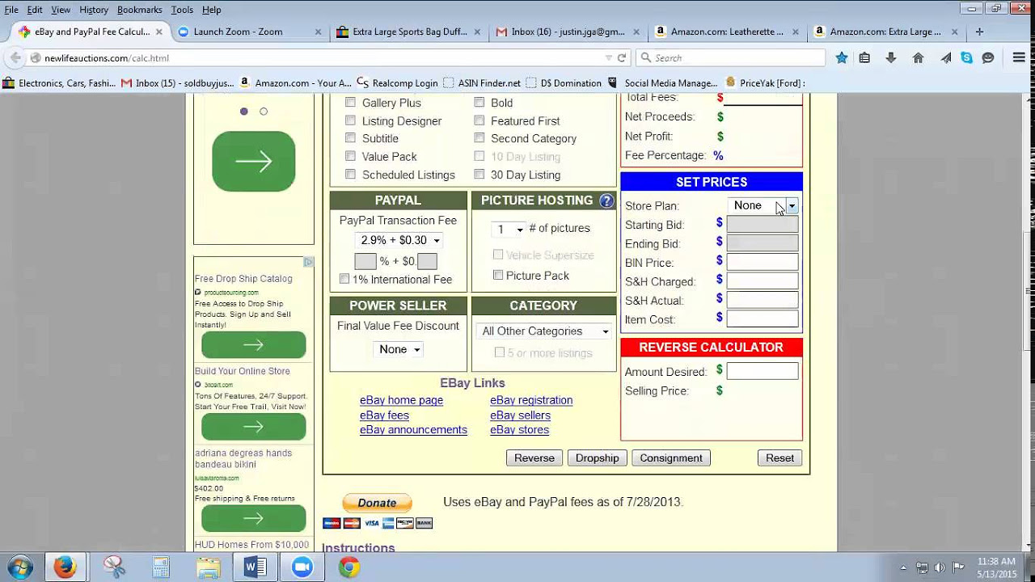
Task: Check the Subtitle option
Action: point(350,137)
